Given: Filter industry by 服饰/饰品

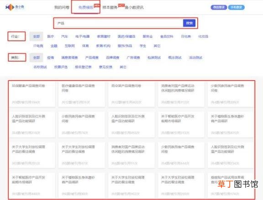Looking at the screenshot, I should pos(125,46).
